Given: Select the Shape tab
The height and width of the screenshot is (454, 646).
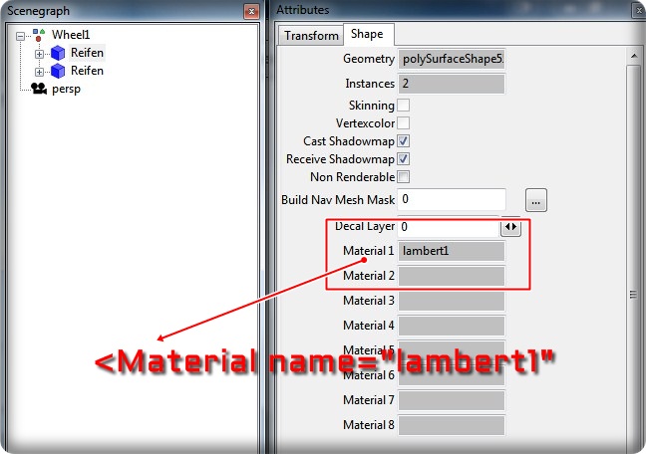Looking at the screenshot, I should click(369, 35).
